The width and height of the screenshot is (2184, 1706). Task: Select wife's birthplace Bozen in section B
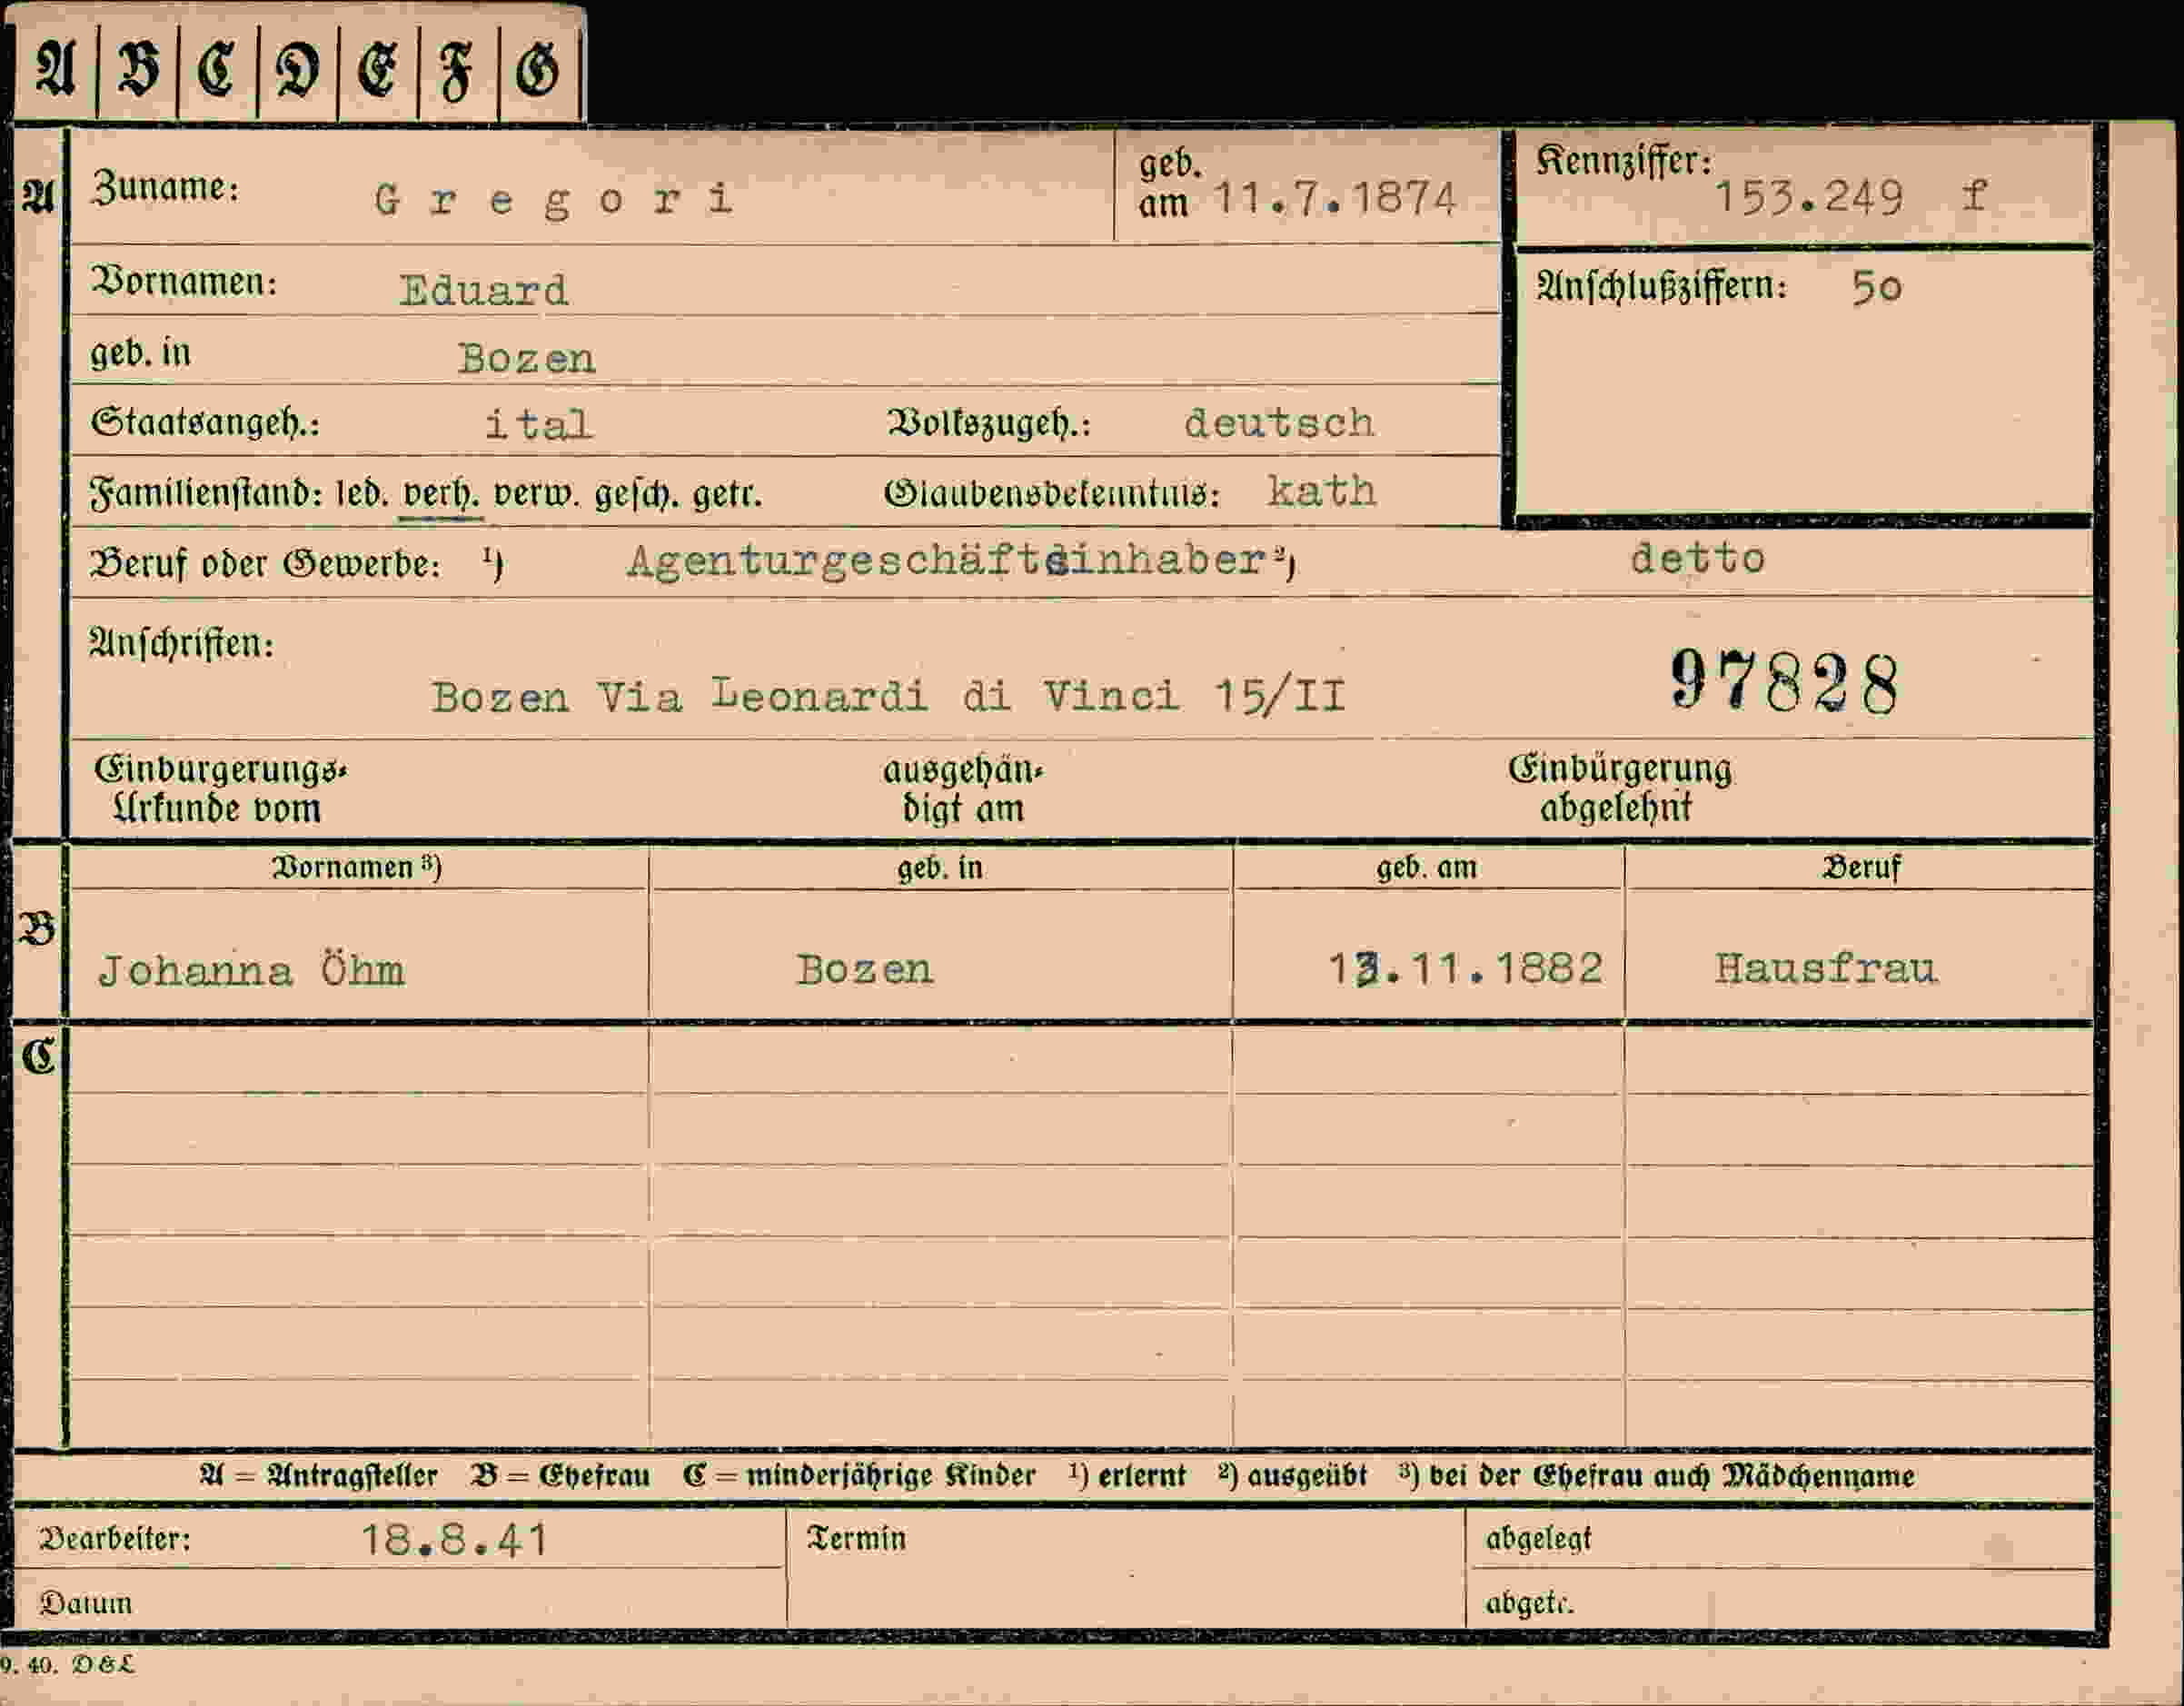coord(864,969)
